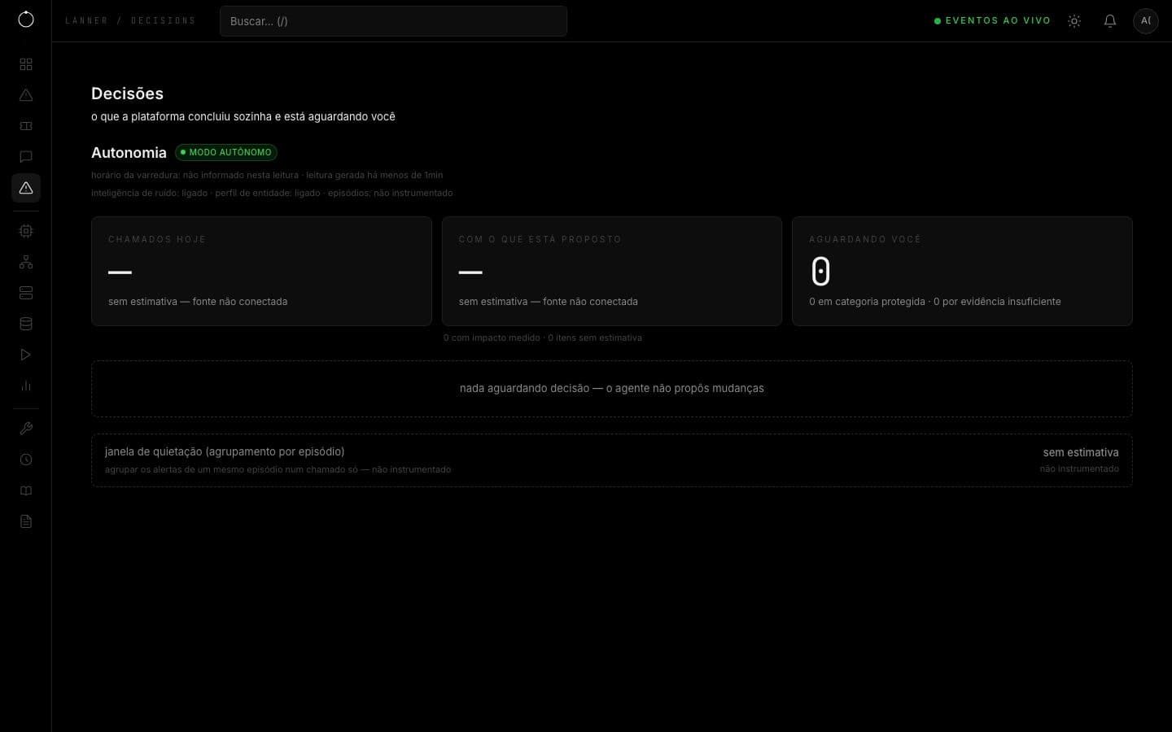Screen dimensions: 1172x732
Task: Click the circular app logo
Action: pos(26,20)
